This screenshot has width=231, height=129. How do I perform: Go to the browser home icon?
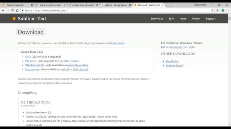[x=17, y=10]
